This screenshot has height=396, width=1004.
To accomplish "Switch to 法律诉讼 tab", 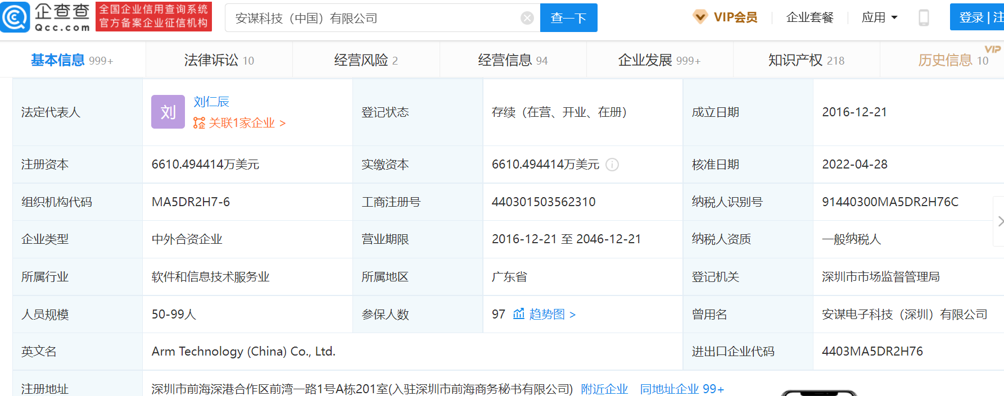I will pos(219,60).
